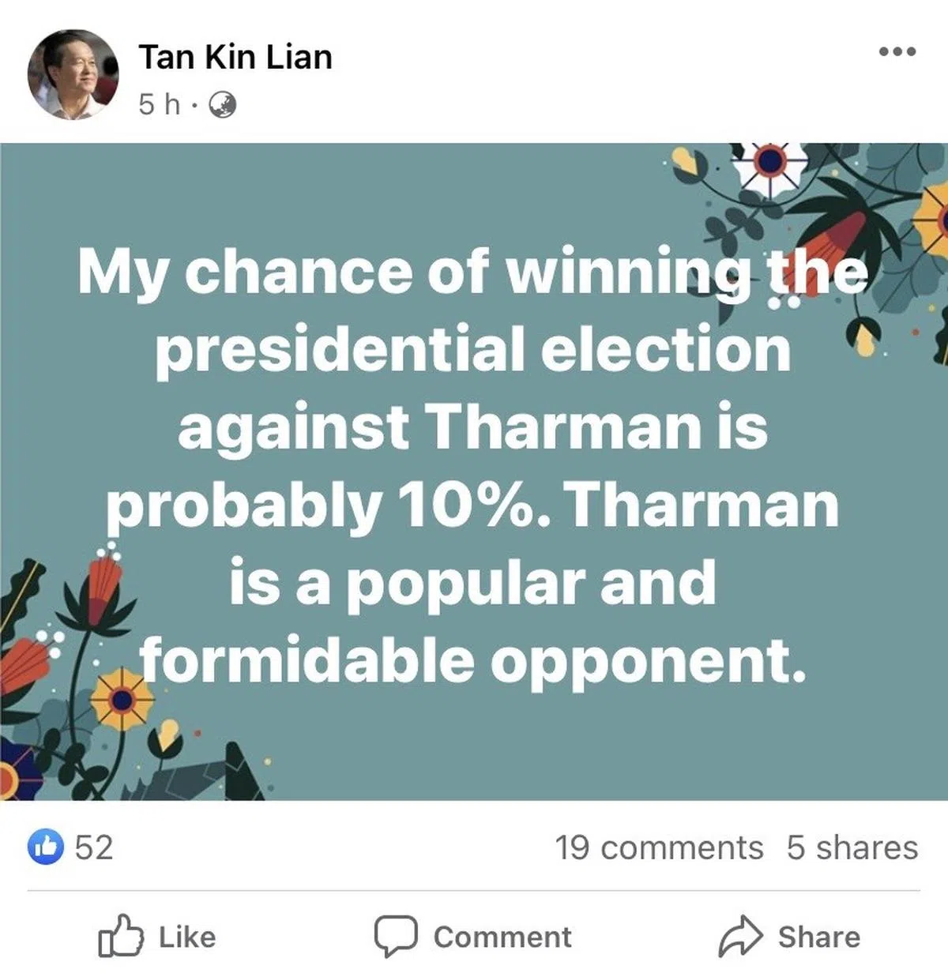Open the three-dot post options menu
The height and width of the screenshot is (977, 948).
click(x=897, y=52)
